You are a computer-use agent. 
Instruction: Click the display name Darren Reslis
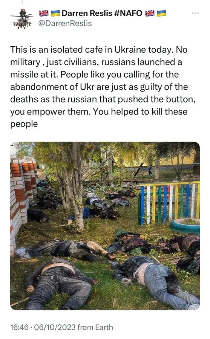tap(87, 14)
